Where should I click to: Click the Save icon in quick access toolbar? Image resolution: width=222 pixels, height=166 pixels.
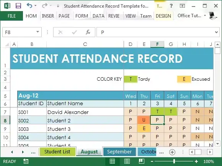click(x=18, y=6)
